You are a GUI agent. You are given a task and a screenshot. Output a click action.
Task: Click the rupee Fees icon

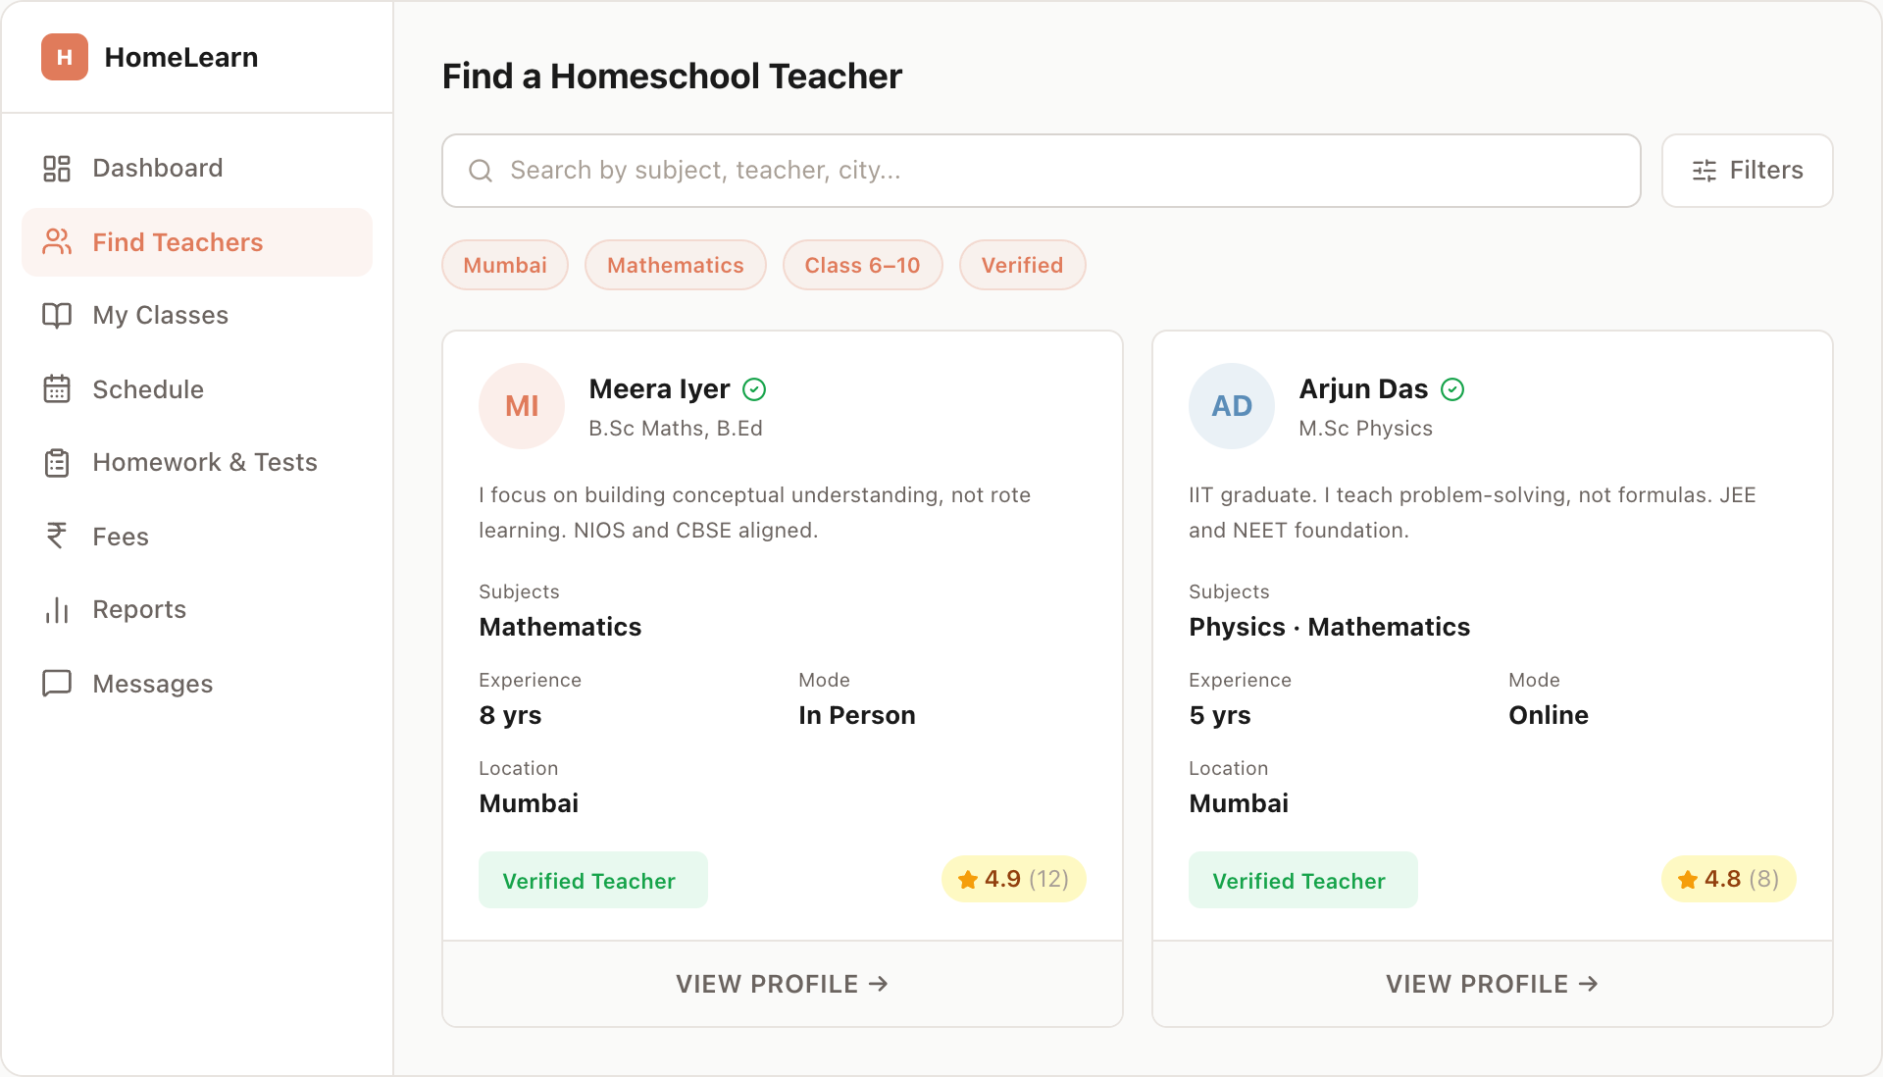tap(56, 536)
